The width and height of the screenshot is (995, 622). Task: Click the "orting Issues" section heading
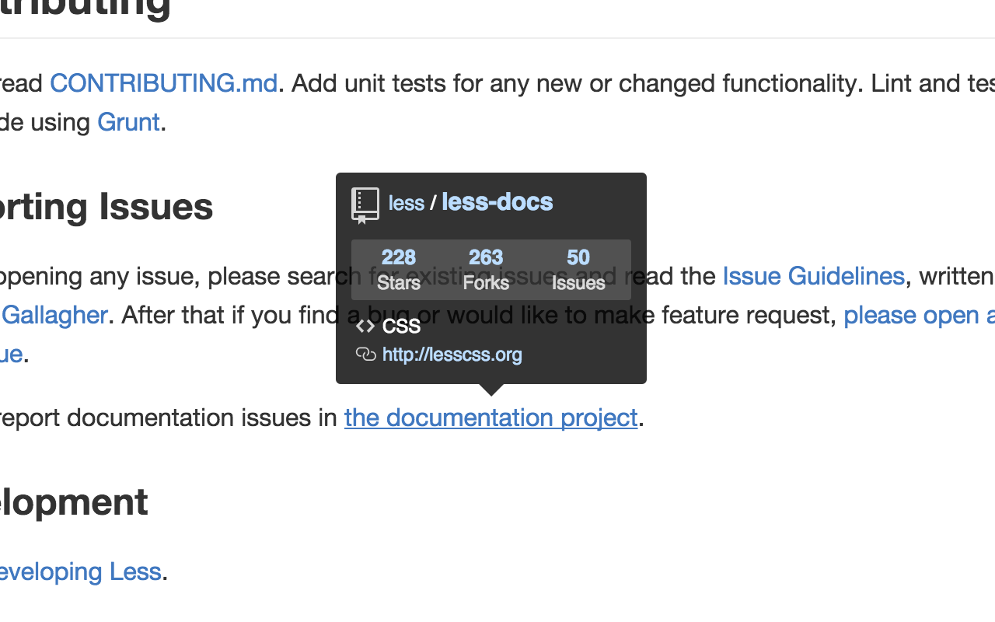coord(106,207)
